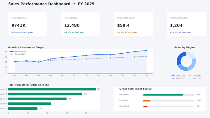
Task: Click the +18.4% vs last year text
Action: click(x=22, y=32)
